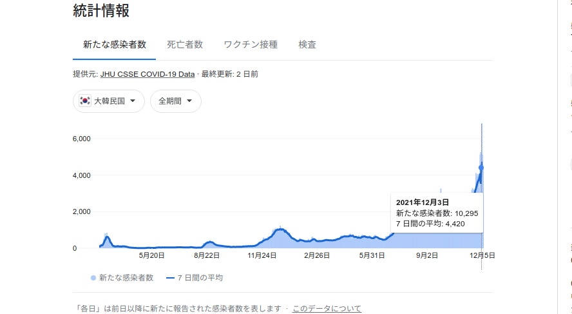Click the 9月2日 axis label
572x314 pixels.
tap(427, 255)
